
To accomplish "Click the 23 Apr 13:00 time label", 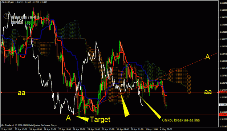I will [x=21, y=129].
